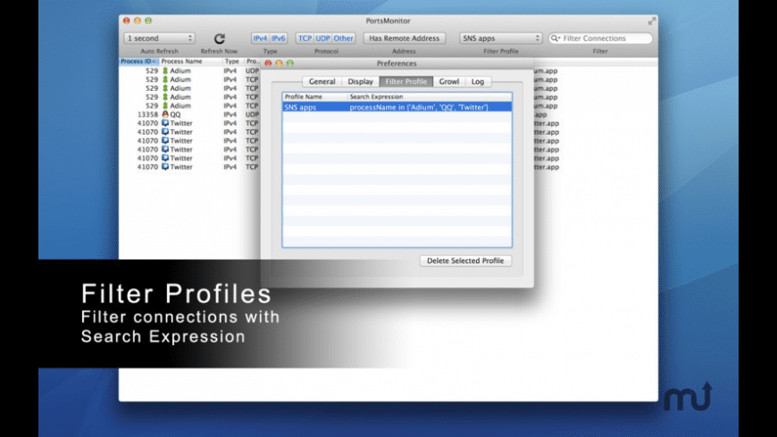Viewport: 777px width, 437px height.
Task: Open the SNS apps filter profile dropdown
Action: 500,38
